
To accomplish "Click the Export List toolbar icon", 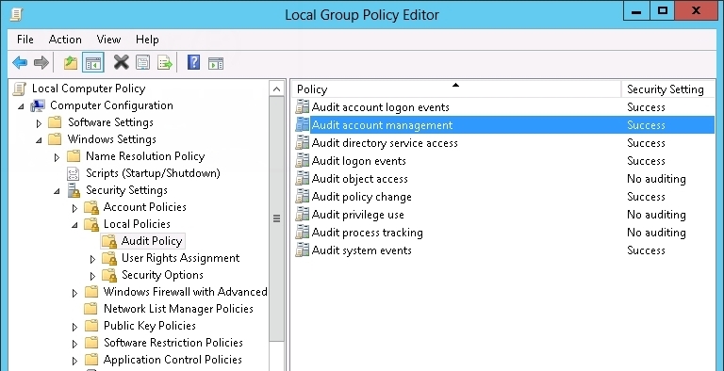I will [x=165, y=62].
